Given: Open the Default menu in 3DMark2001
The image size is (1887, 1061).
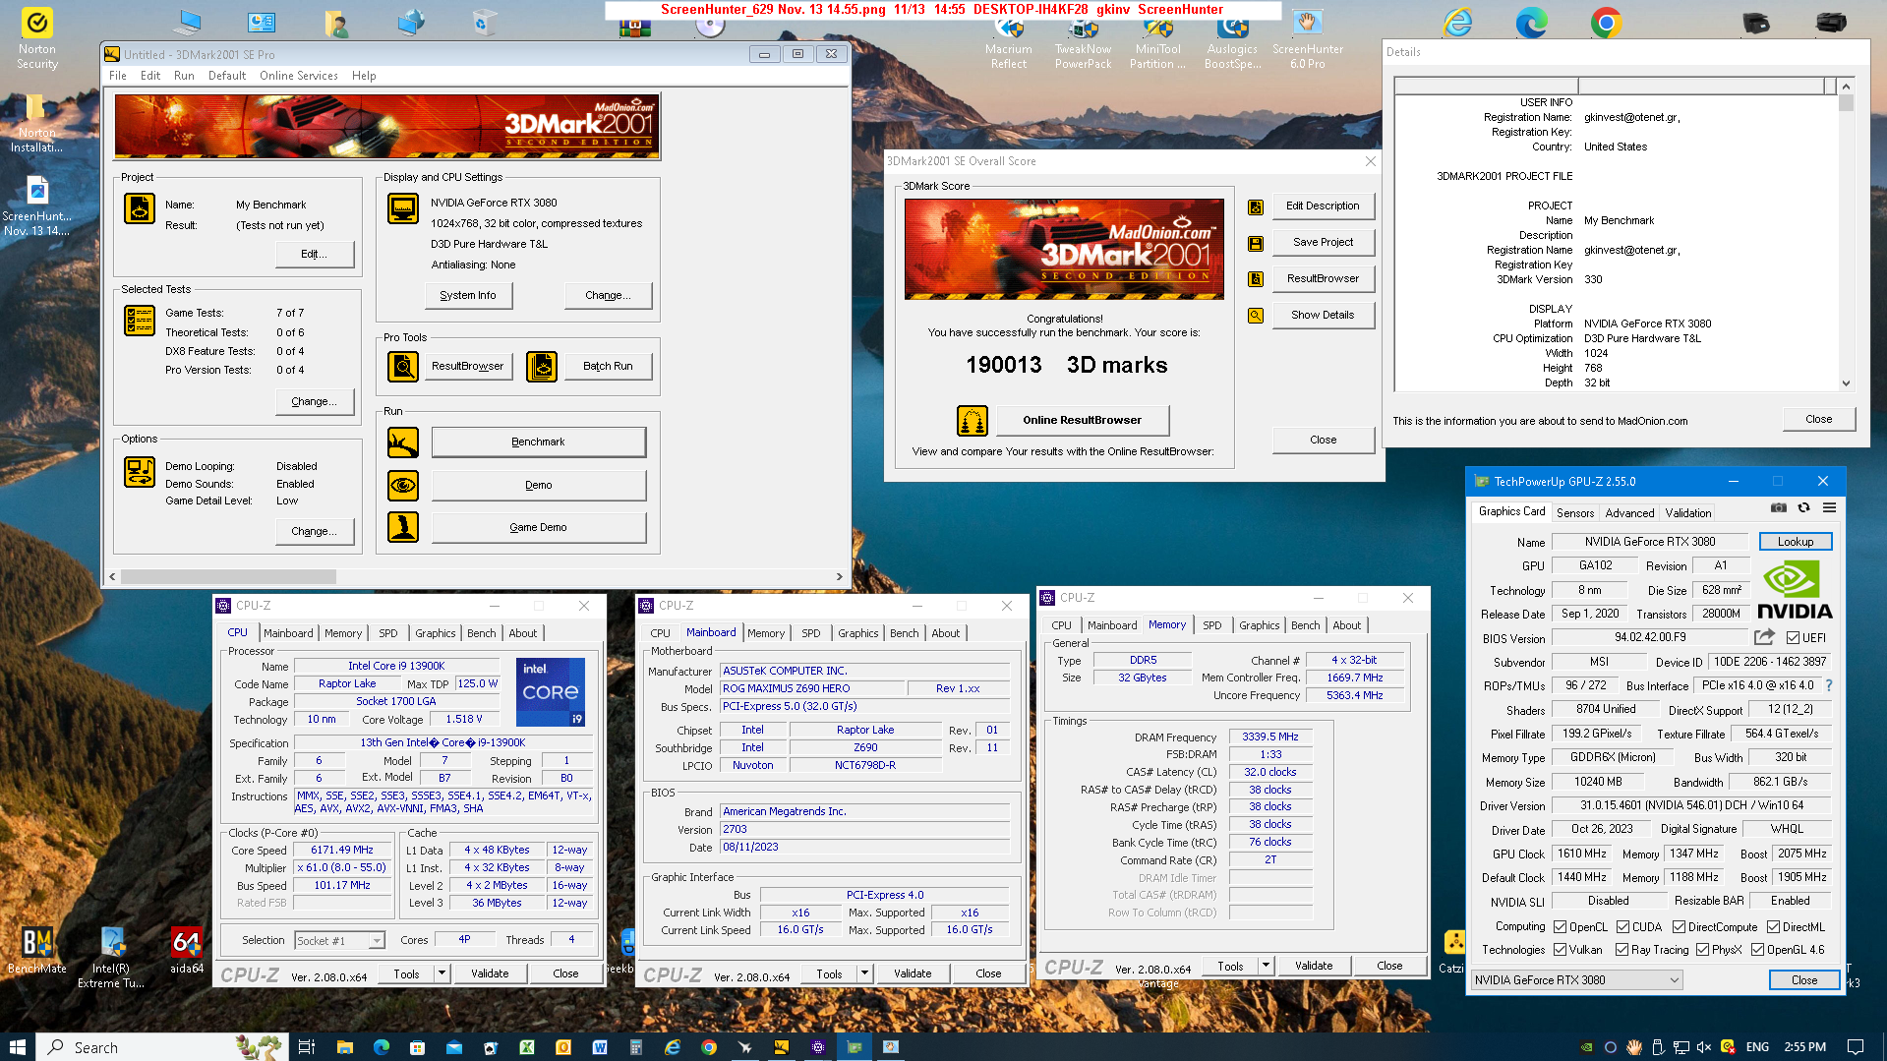Looking at the screenshot, I should (227, 76).
